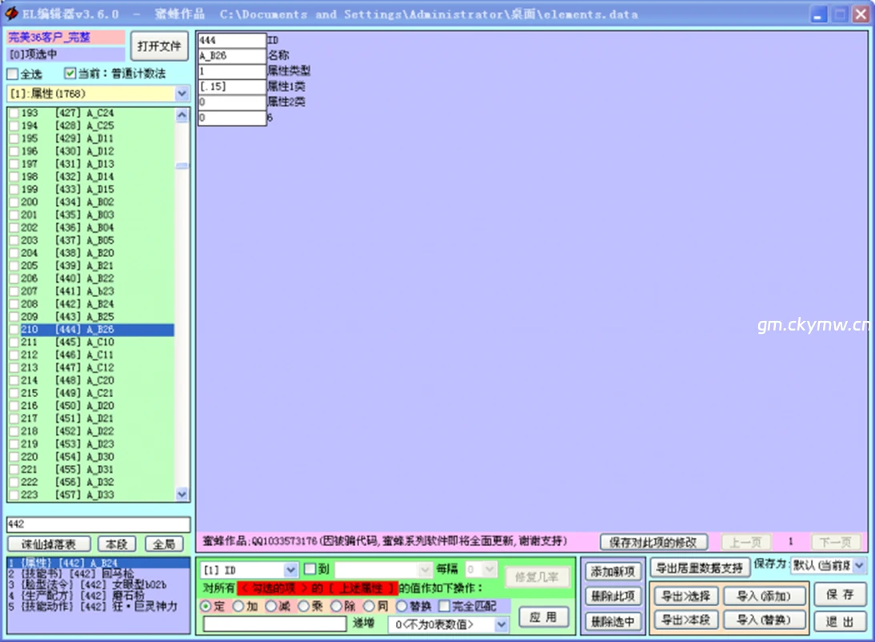The image size is (875, 642).
Task: Open the [1]:属性 (1768) list dropdown
Action: pyautogui.click(x=182, y=94)
